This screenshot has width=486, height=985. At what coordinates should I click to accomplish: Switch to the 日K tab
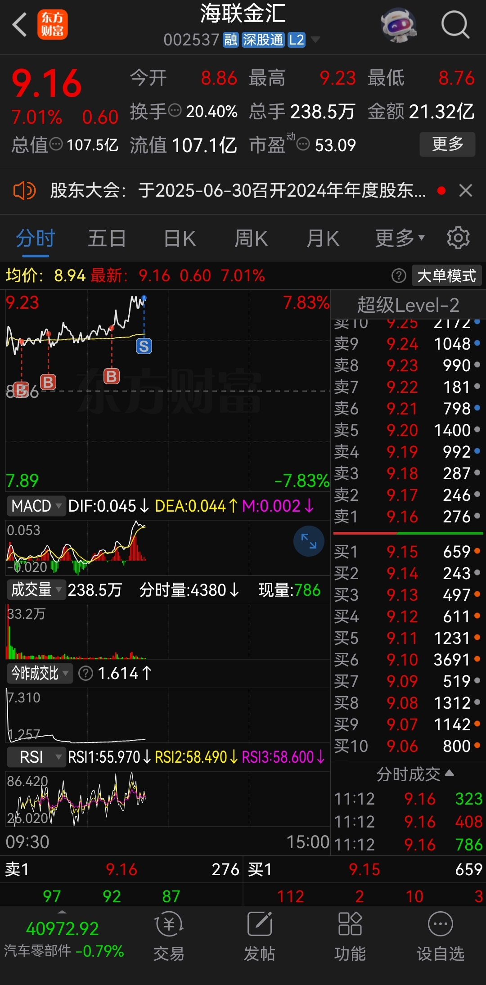(180, 238)
